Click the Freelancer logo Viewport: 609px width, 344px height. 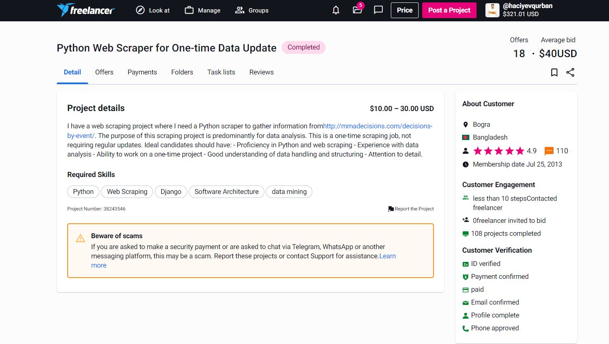point(86,10)
